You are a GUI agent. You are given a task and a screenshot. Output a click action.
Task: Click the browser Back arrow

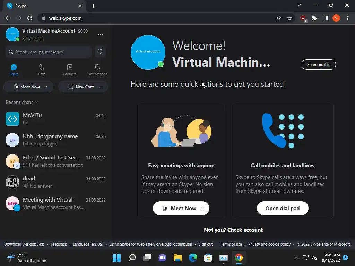(x=8, y=18)
